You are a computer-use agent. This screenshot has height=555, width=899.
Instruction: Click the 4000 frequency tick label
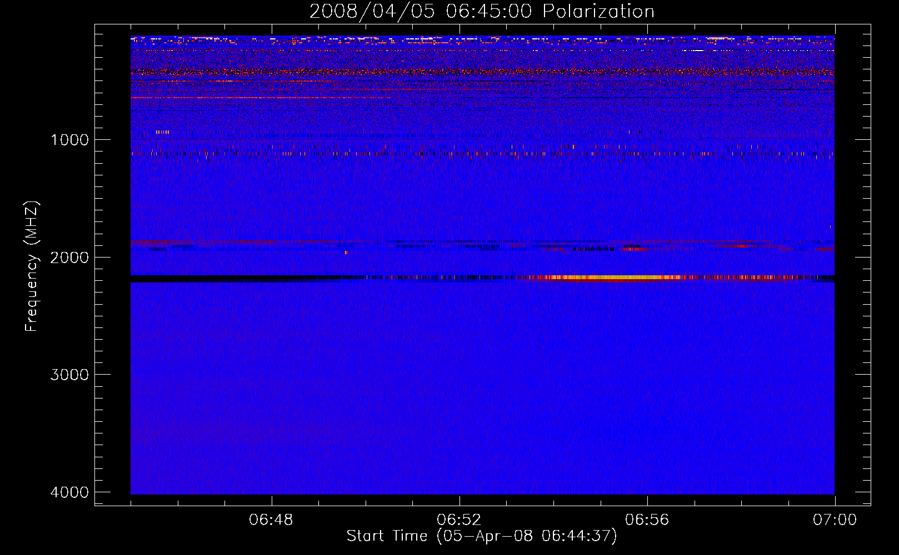[x=69, y=492]
